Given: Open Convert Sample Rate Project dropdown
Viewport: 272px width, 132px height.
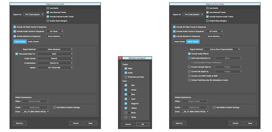Looking at the screenshot, I should point(228,67).
